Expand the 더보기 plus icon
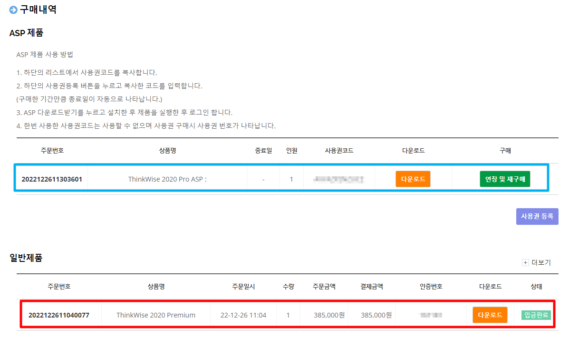This screenshot has width=569, height=337. [x=525, y=263]
